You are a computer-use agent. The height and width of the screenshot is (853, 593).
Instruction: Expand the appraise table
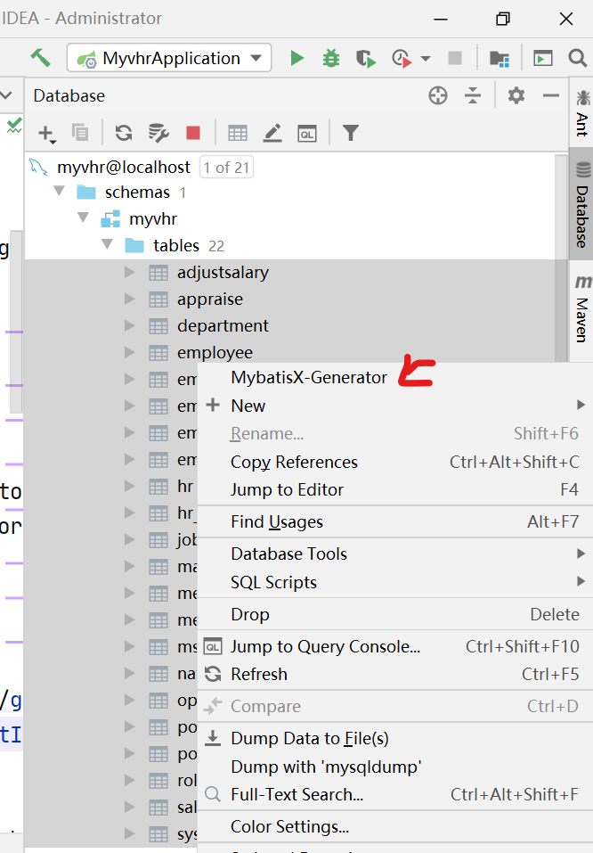(x=129, y=299)
